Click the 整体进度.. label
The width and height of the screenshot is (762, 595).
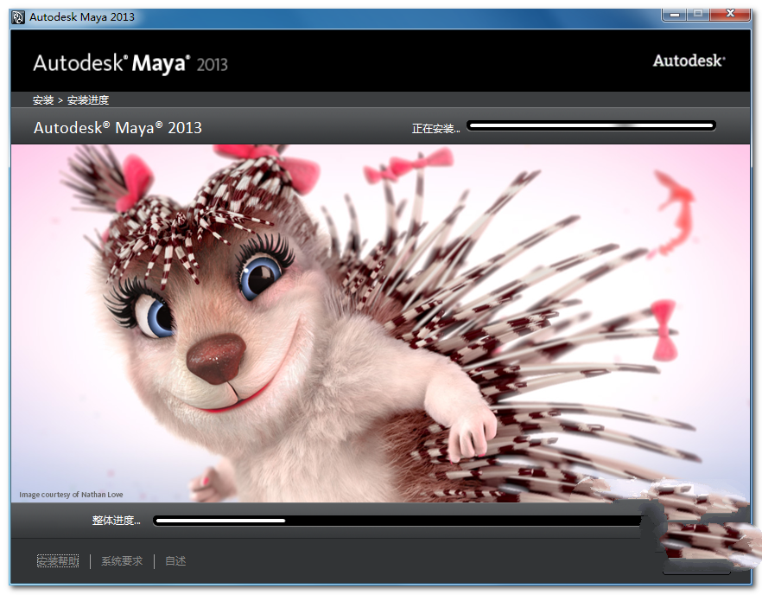[116, 521]
